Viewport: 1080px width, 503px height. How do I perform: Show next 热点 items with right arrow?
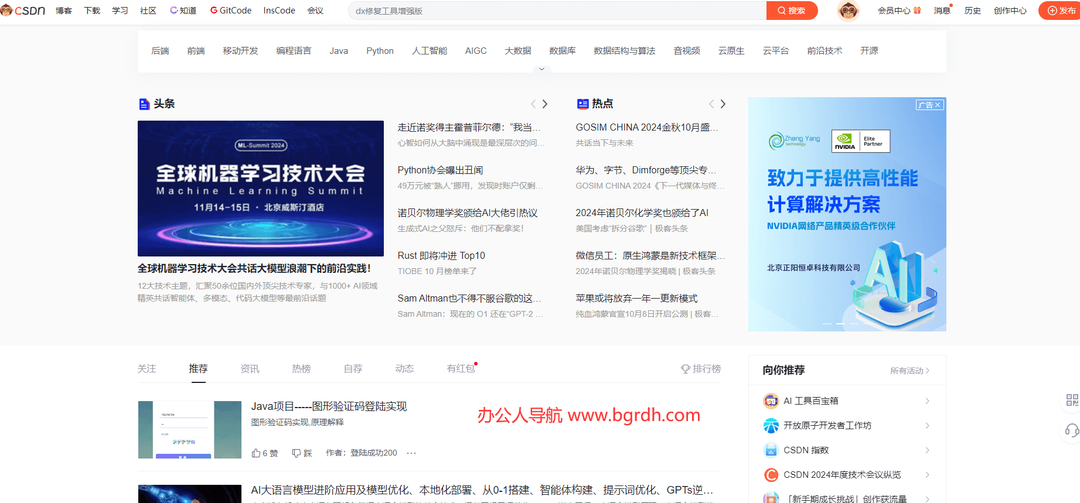click(723, 104)
